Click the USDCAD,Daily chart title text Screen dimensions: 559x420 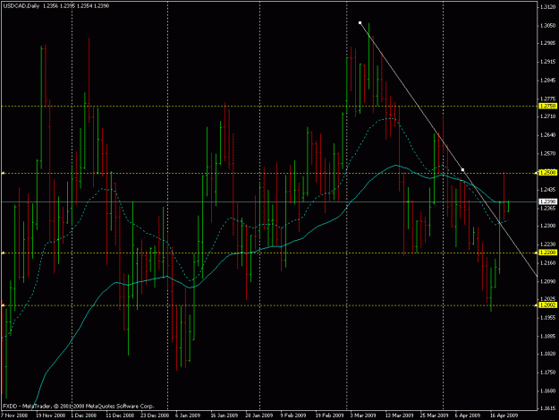click(x=21, y=5)
